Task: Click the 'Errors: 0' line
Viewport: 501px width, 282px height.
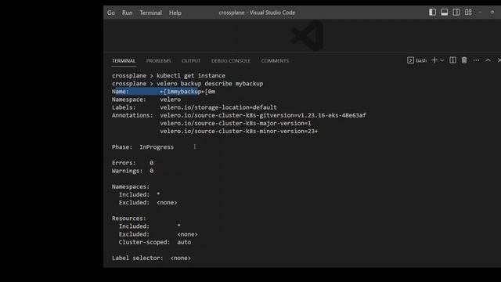Action: 132,163
